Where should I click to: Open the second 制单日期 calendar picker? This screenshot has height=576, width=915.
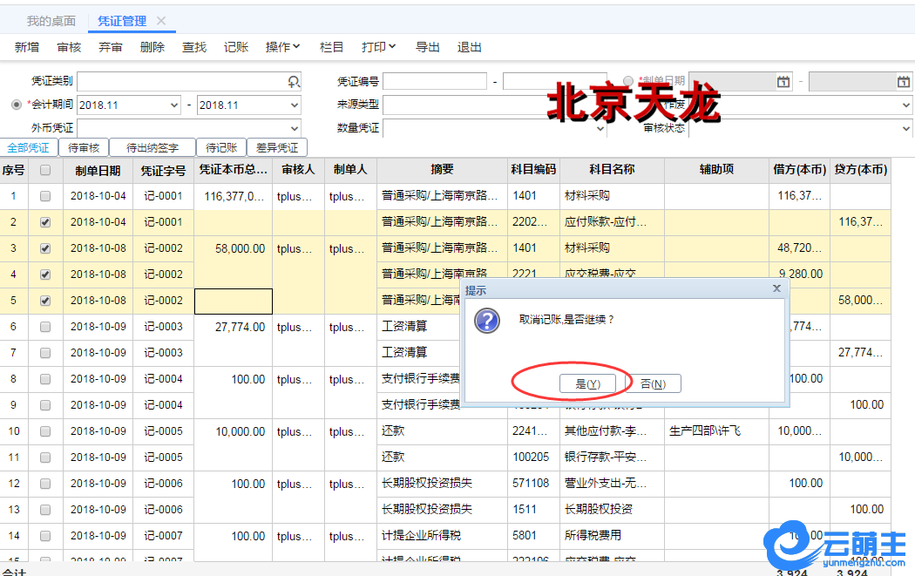tap(903, 81)
